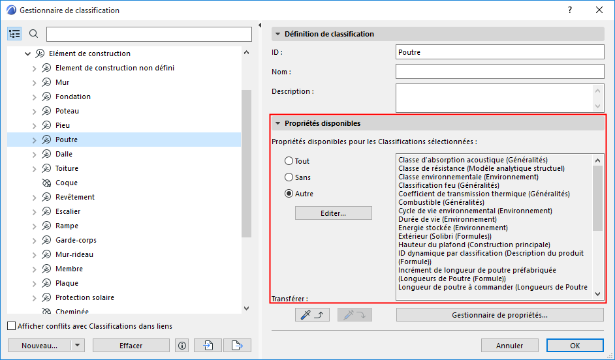The image size is (615, 360).
Task: Click the classification tree scrollbar thumb
Action: (246, 163)
